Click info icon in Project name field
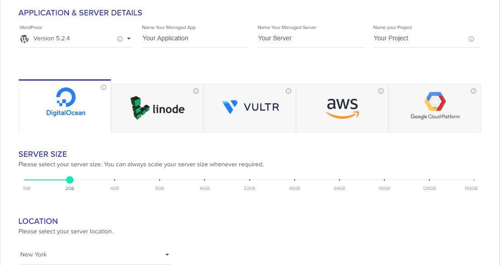The image size is (500, 266). pos(471,39)
